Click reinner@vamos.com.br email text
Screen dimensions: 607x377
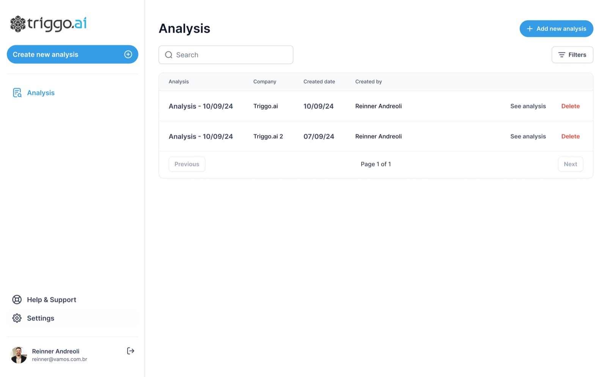pyautogui.click(x=60, y=359)
